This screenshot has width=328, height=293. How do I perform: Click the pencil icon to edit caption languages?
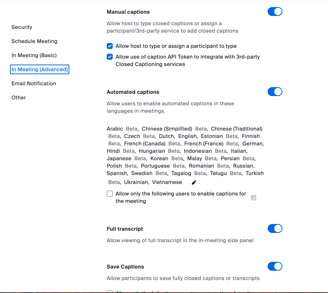pyautogui.click(x=193, y=182)
